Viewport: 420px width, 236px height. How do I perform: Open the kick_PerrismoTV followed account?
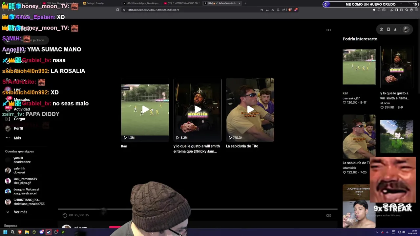click(25, 181)
